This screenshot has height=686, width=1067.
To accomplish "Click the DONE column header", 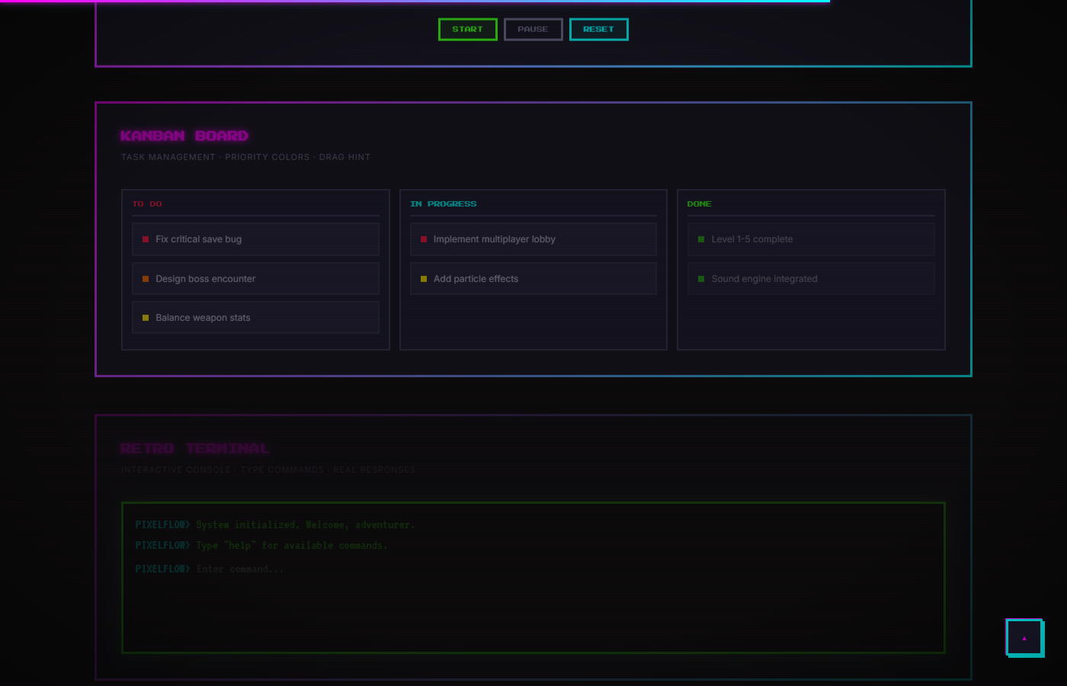I will 699,204.
